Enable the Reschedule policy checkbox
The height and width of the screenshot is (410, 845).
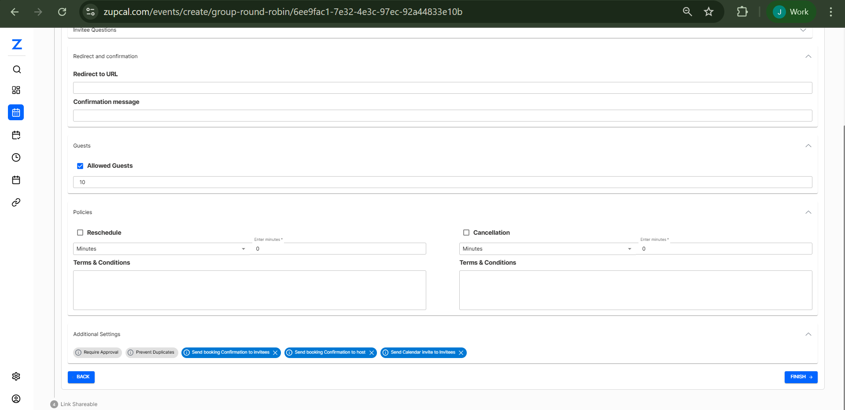pyautogui.click(x=80, y=233)
